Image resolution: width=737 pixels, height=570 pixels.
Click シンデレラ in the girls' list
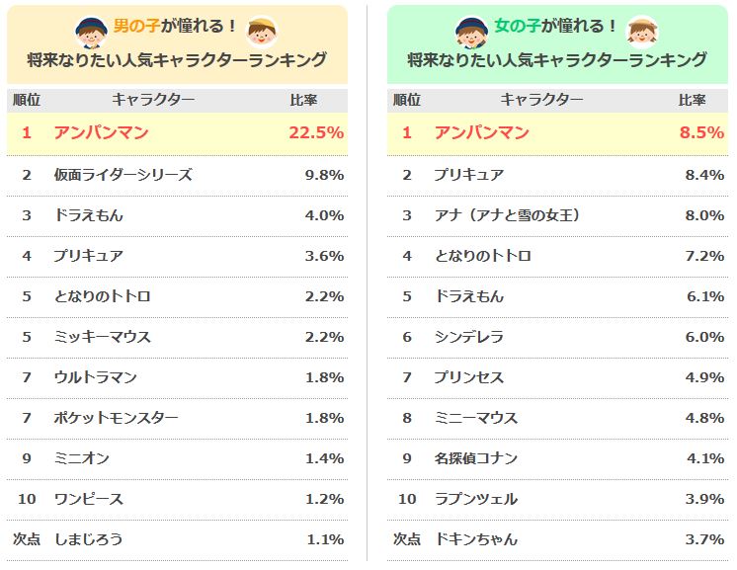click(x=469, y=337)
